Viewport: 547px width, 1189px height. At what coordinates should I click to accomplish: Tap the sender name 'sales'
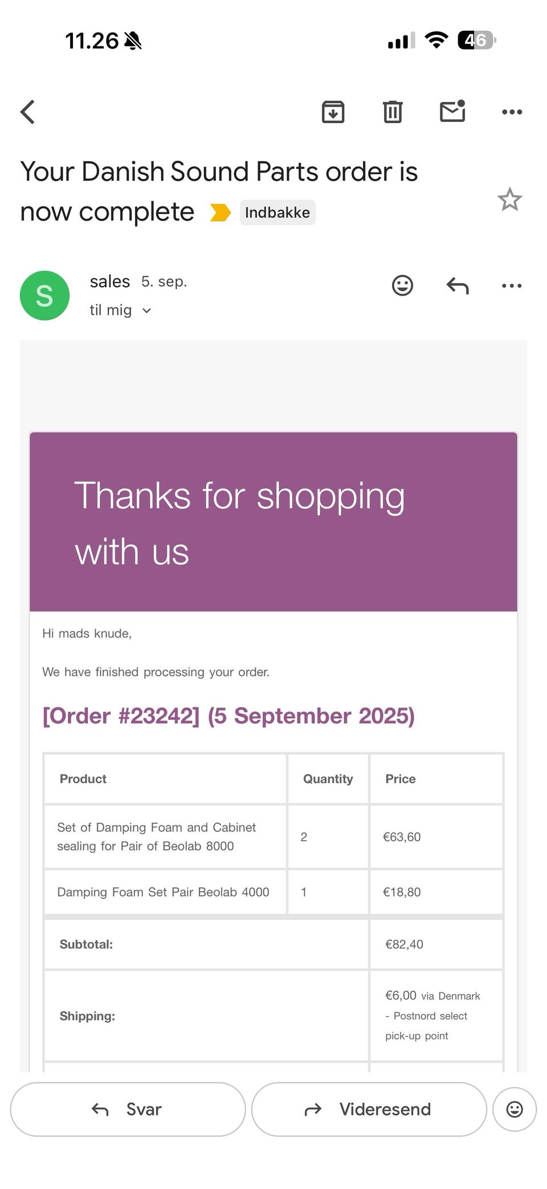(110, 282)
